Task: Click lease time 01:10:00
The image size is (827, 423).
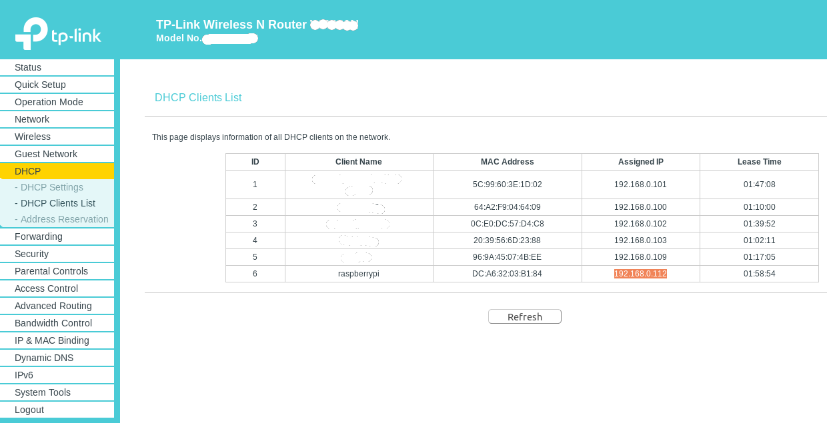Action: (759, 207)
